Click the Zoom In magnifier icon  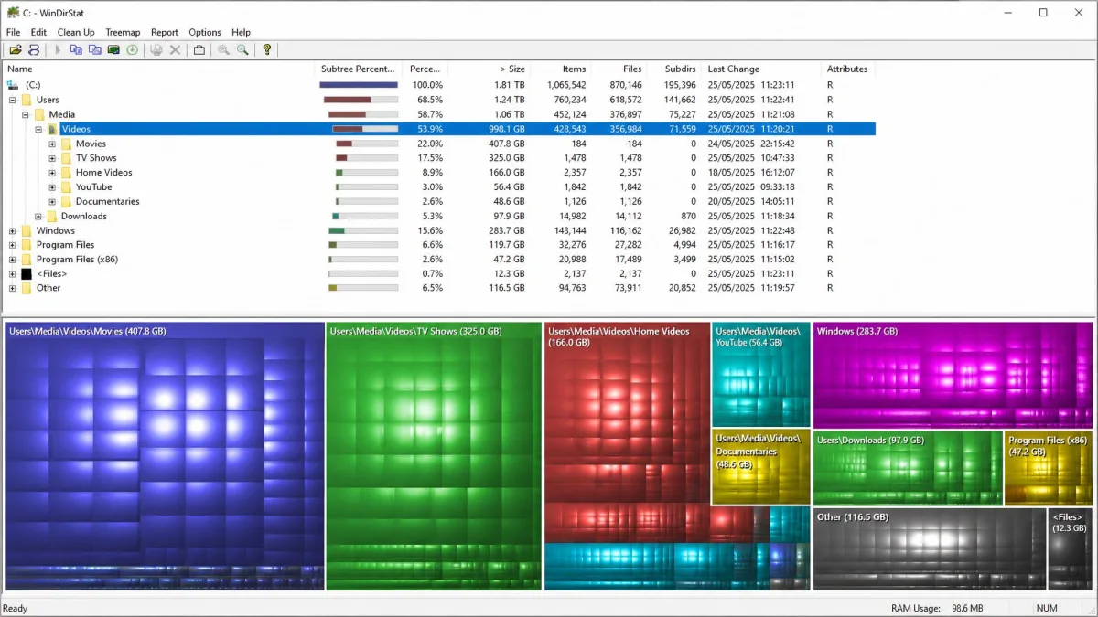point(223,49)
